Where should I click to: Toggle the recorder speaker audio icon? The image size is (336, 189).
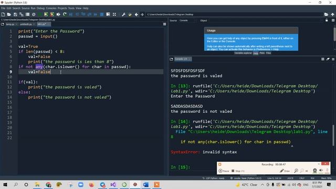321,171
